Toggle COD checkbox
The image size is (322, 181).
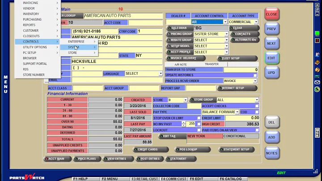[x=257, y=112]
